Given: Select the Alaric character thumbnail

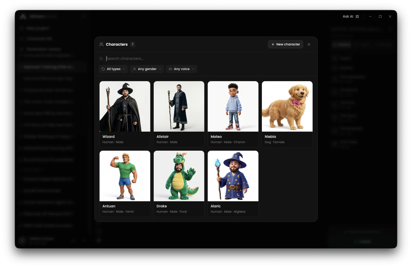Looking at the screenshot, I should [233, 176].
